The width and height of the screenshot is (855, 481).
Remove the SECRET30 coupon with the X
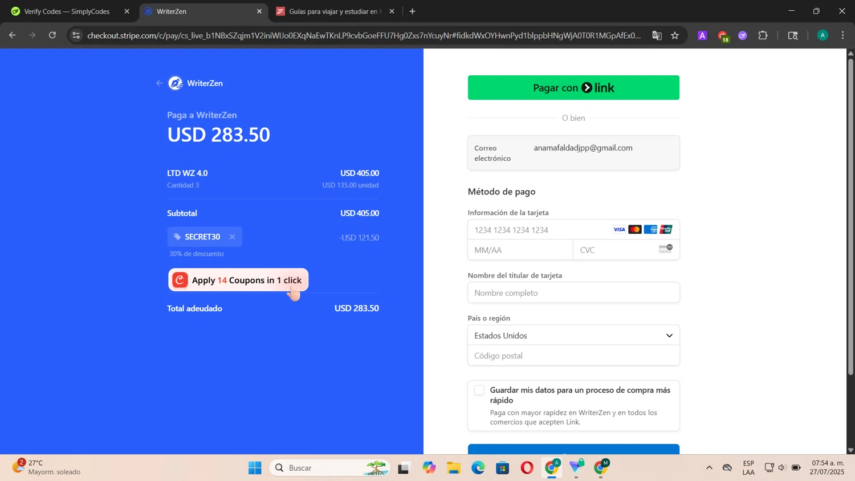point(232,237)
